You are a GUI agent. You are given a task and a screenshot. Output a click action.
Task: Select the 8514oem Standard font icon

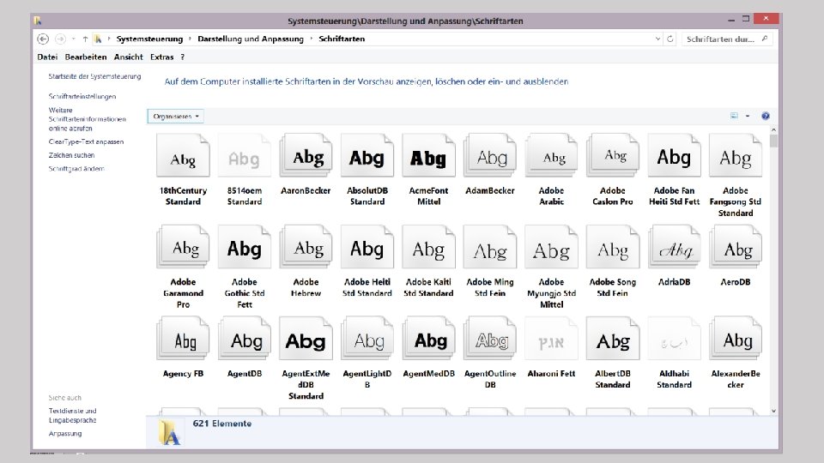[245, 156]
